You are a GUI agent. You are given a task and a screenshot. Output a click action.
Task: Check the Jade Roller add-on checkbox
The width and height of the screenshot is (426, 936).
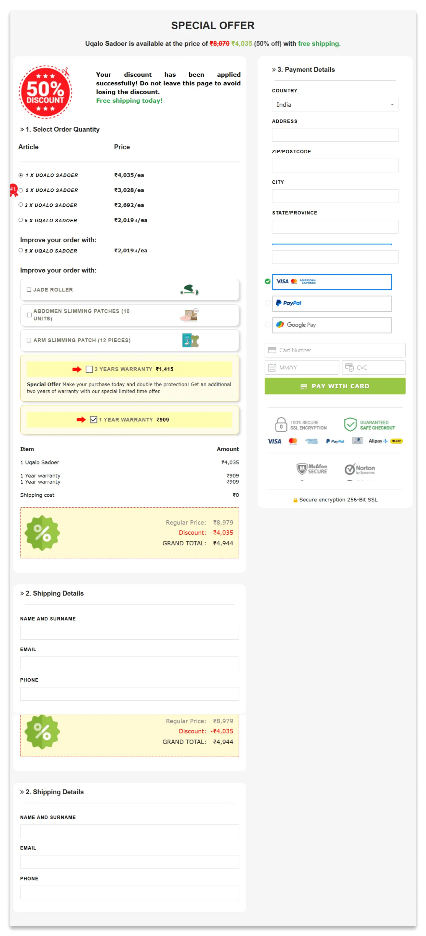[x=29, y=290]
